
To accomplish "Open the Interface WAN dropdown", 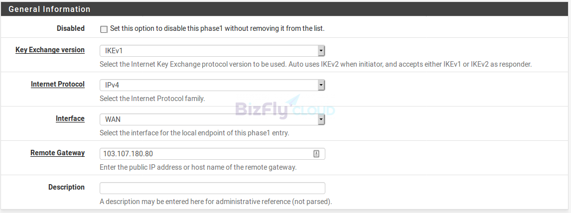I will [212, 119].
